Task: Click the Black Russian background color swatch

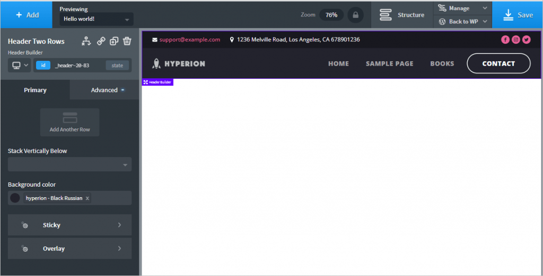Action: (15, 198)
